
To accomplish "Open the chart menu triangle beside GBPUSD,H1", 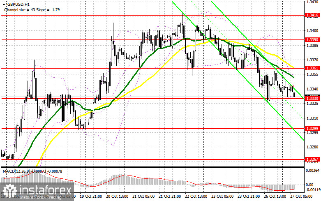I will [x=4, y=4].
